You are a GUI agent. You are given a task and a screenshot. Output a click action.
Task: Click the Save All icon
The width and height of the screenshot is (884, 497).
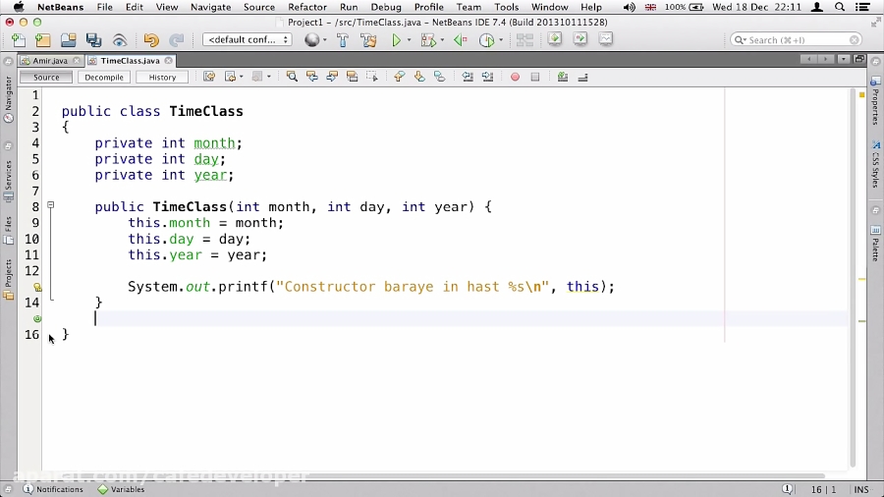94,40
